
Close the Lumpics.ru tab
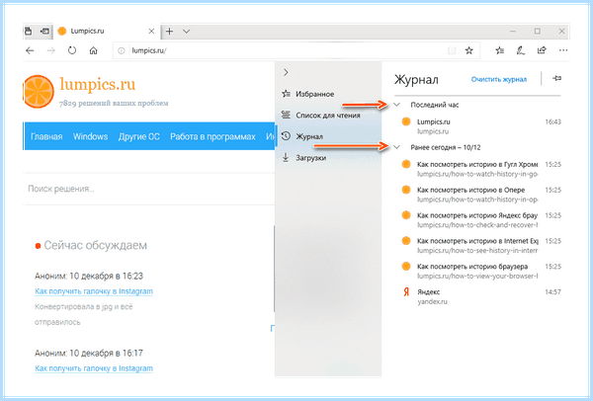pos(151,31)
